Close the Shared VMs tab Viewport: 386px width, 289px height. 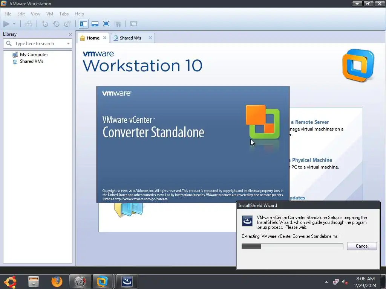pos(150,38)
